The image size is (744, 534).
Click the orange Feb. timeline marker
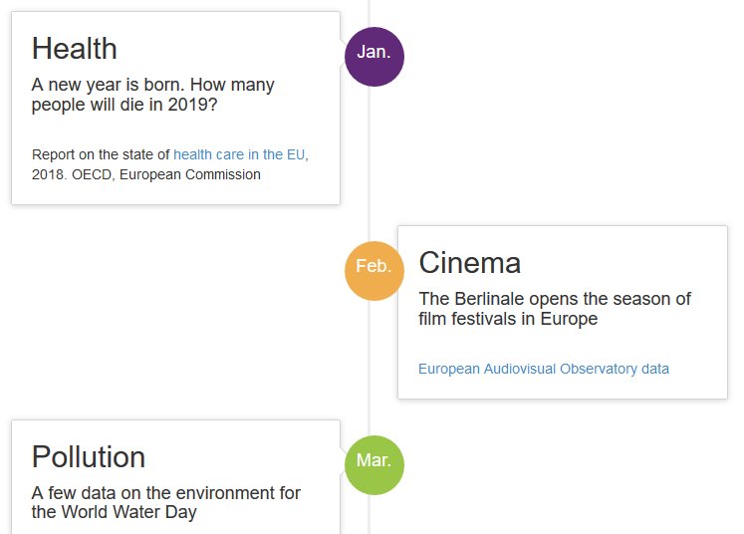pos(373,271)
